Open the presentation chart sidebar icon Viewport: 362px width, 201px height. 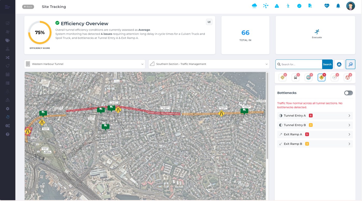click(x=7, y=23)
